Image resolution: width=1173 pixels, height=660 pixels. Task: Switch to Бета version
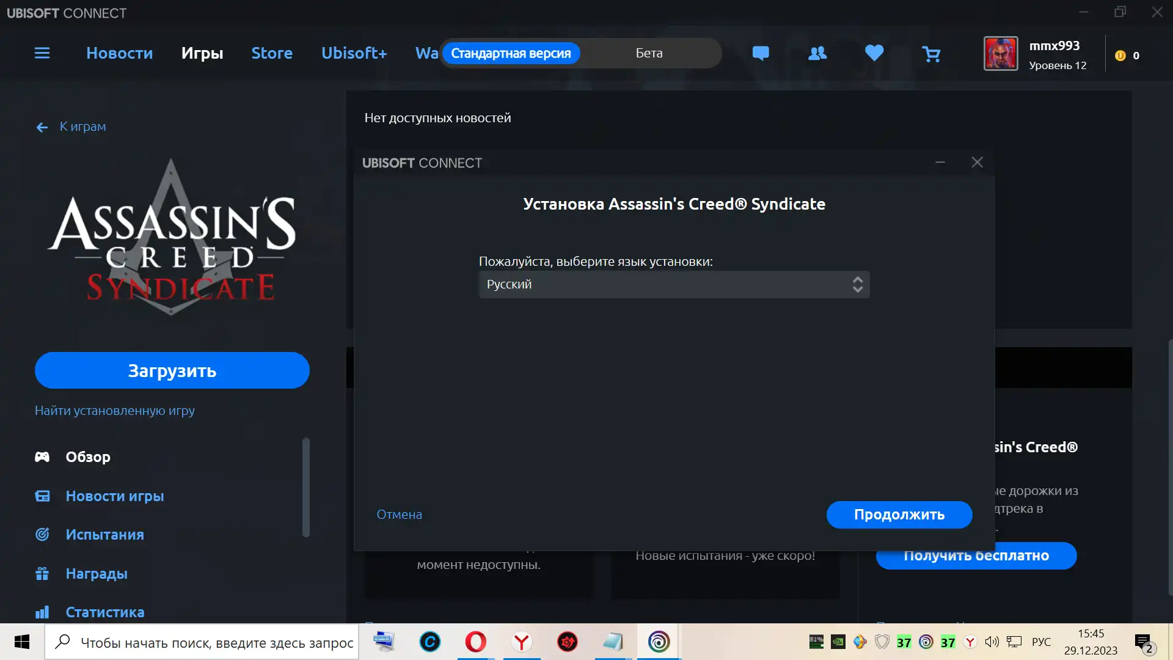tap(649, 53)
